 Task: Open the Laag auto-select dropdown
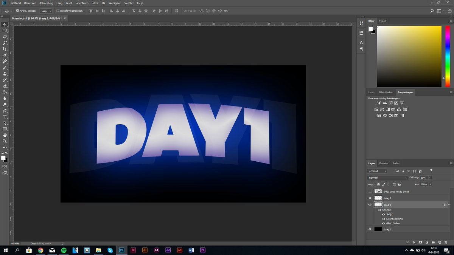tap(47, 11)
